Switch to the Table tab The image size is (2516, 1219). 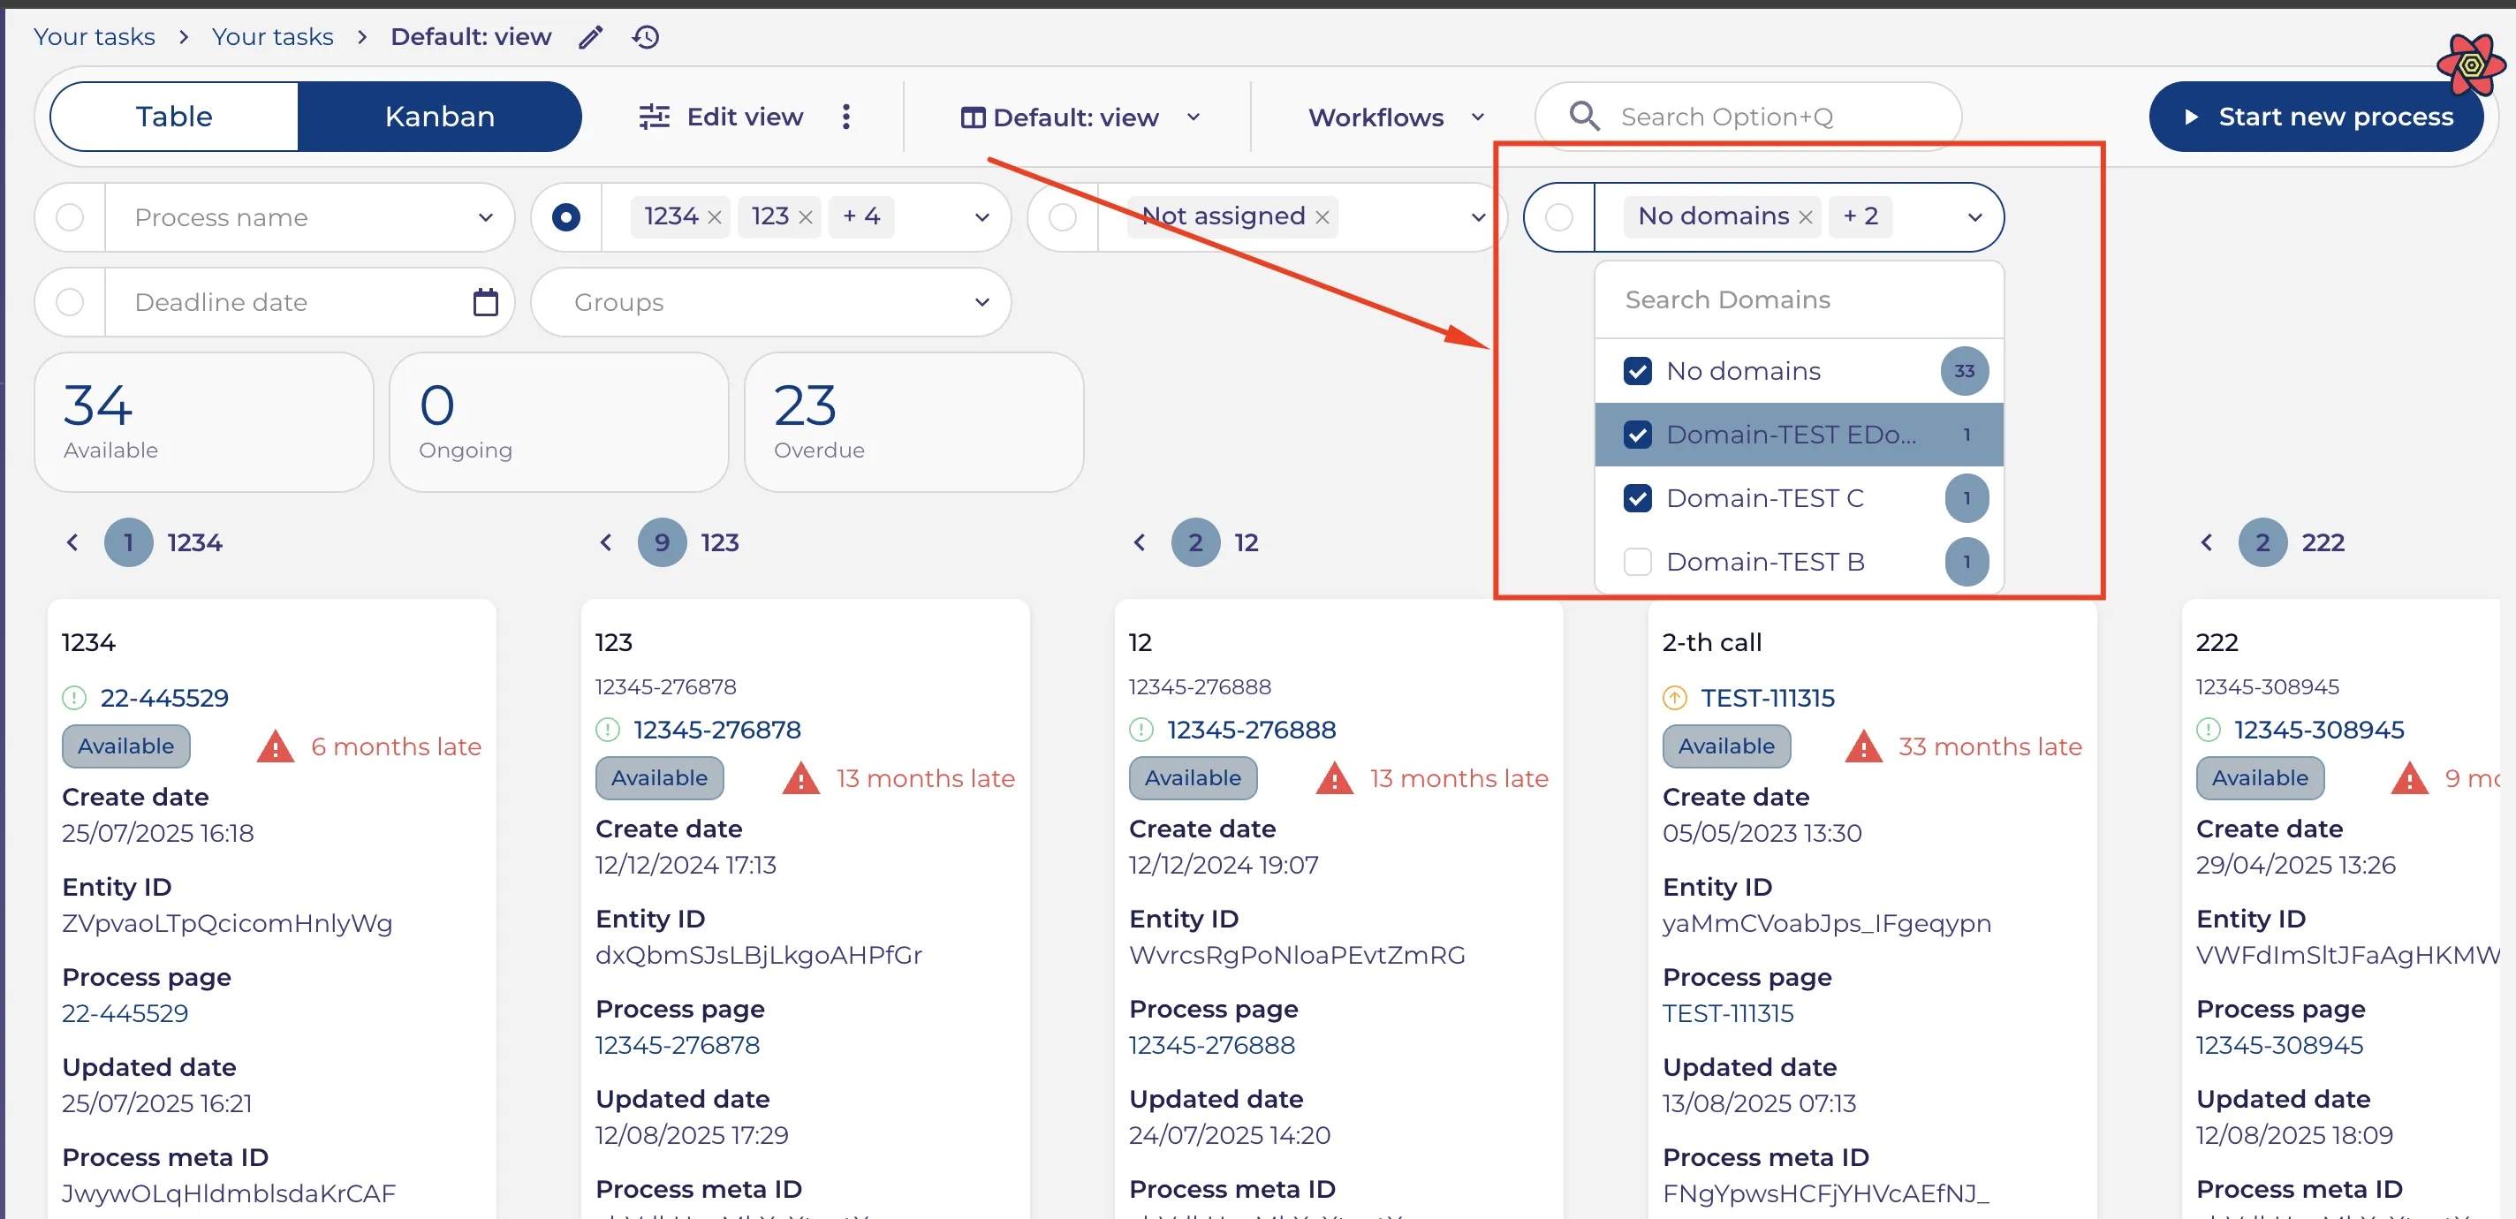coord(174,117)
